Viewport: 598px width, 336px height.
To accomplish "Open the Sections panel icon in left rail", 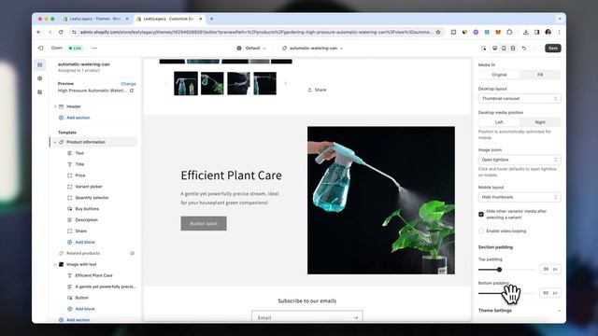I will (x=40, y=64).
